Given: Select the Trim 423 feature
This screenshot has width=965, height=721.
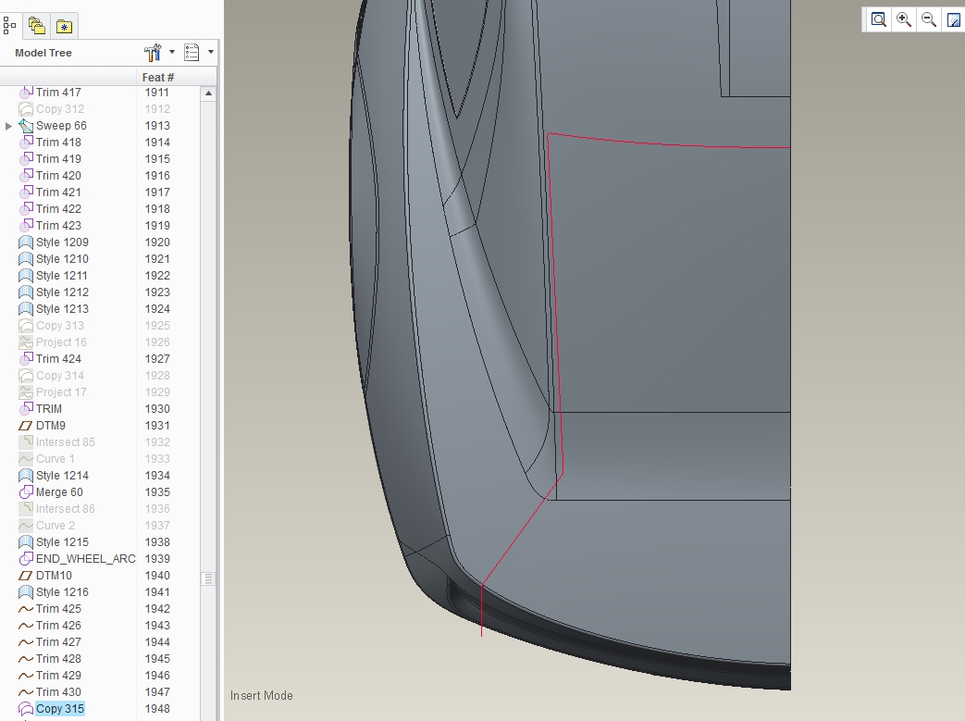Looking at the screenshot, I should (x=58, y=225).
